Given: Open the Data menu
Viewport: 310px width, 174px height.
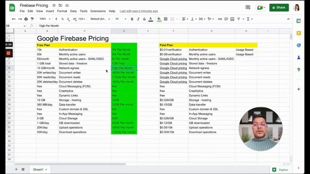Looking at the screenshot, I should (73, 11).
